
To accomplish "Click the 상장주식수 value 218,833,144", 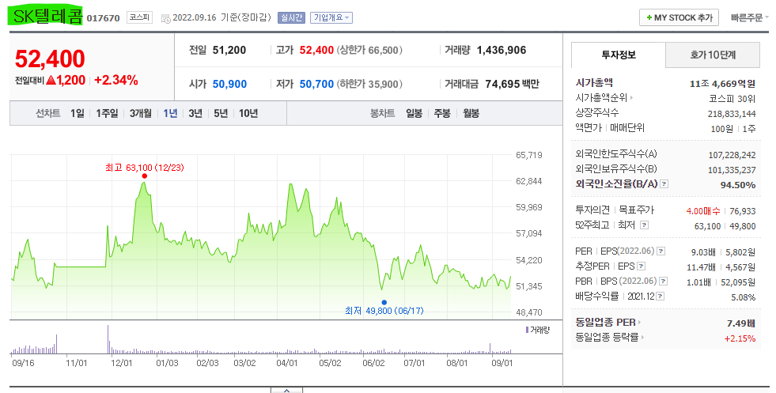I will point(732,114).
